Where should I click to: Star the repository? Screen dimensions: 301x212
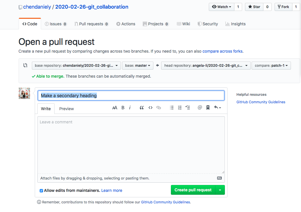pyautogui.click(x=254, y=7)
